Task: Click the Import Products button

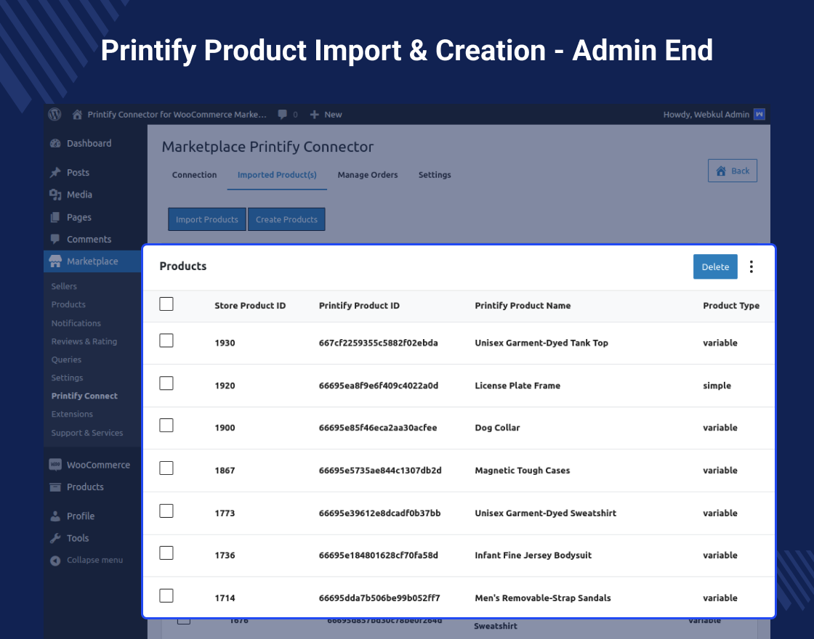Action: 206,219
